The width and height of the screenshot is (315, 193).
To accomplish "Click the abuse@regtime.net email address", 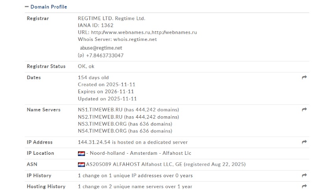I will coord(101,48).
